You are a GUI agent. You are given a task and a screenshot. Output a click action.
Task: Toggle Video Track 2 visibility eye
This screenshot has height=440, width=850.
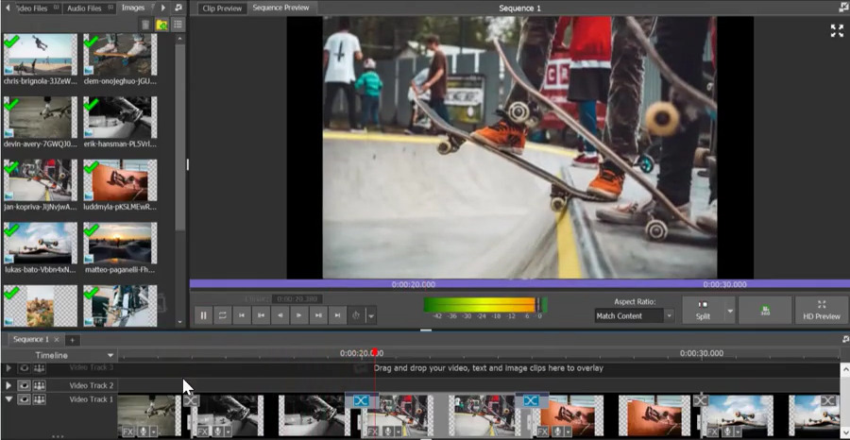pyautogui.click(x=25, y=385)
